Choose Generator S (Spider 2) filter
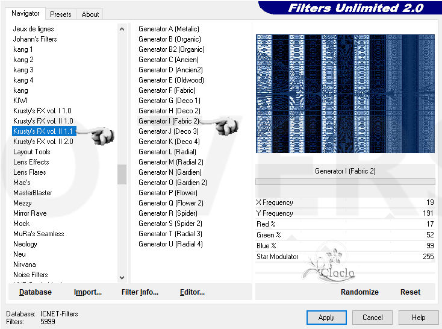 click(x=170, y=224)
